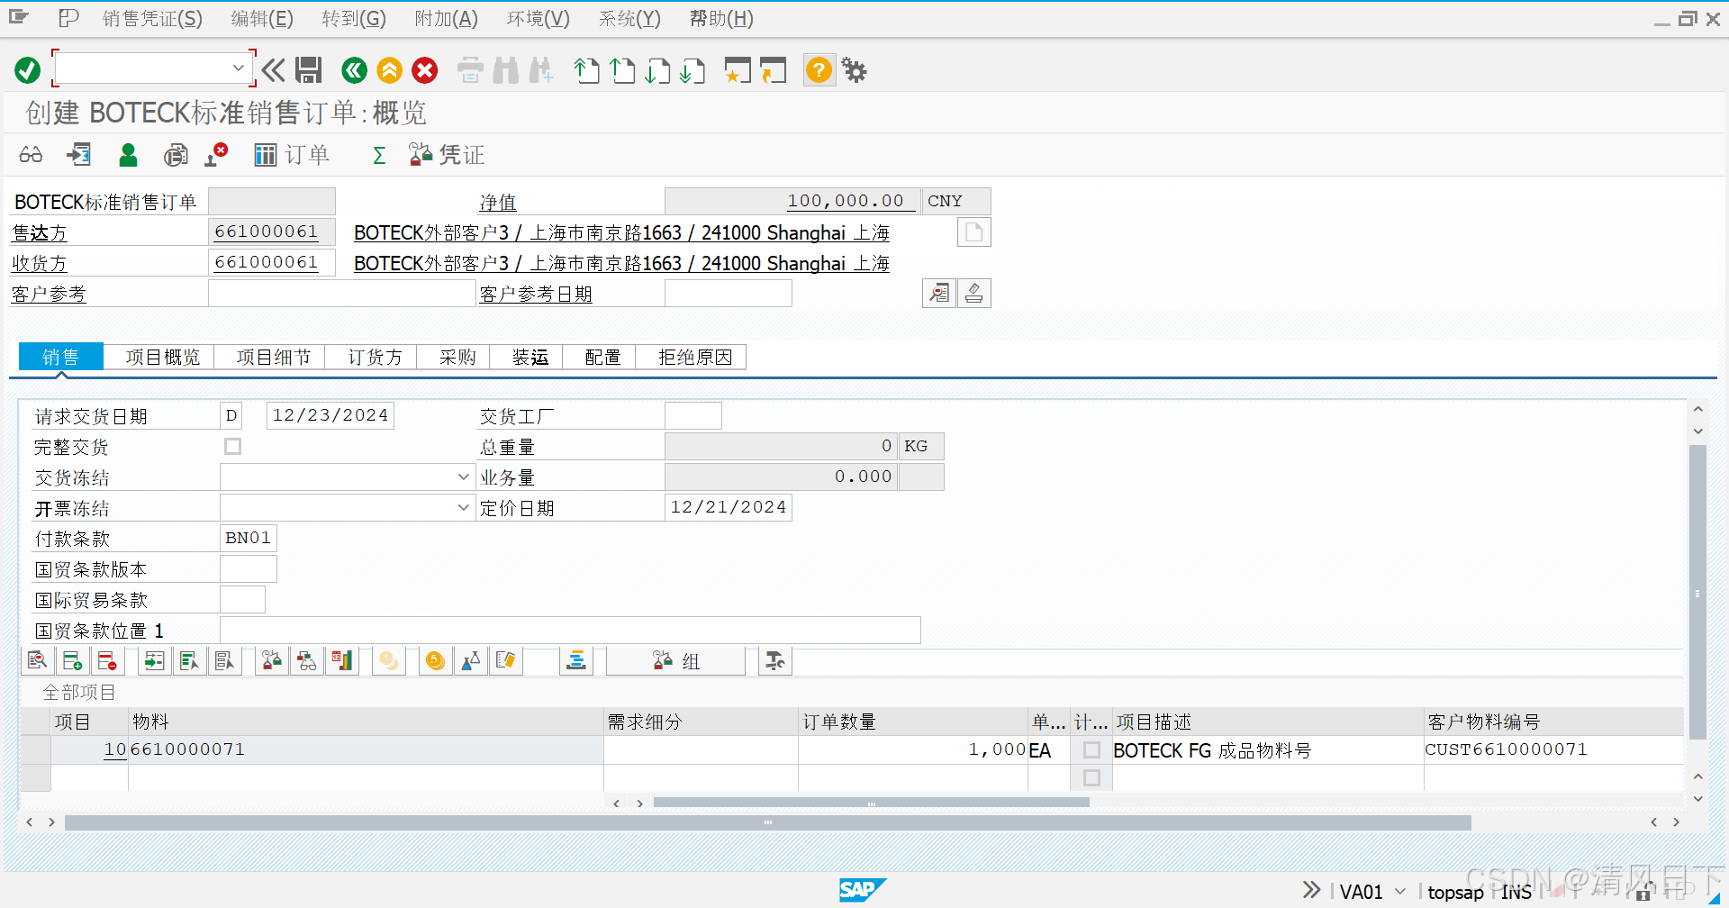
Task: Click the bar chart icon in item toolbar
Action: pos(342,661)
